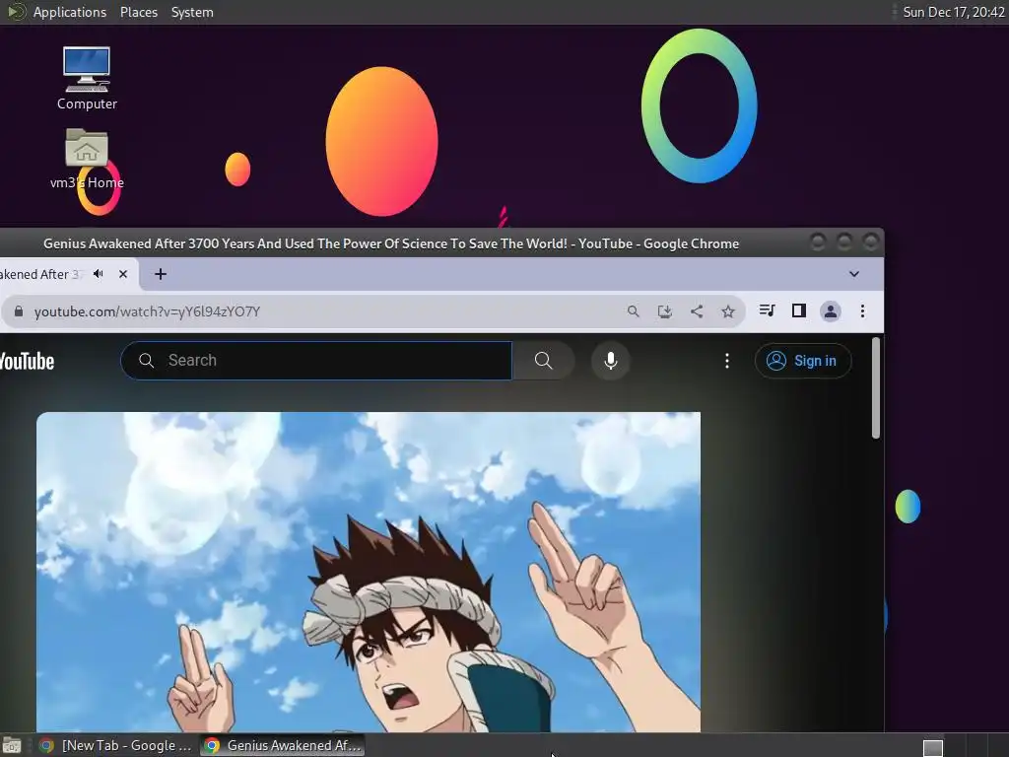
Task: Focus the YouTube Search field
Action: click(316, 361)
